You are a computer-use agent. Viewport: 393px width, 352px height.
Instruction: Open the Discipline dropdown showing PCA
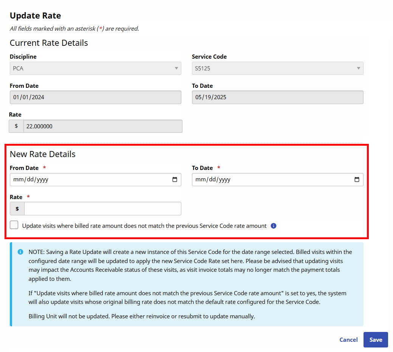point(95,69)
